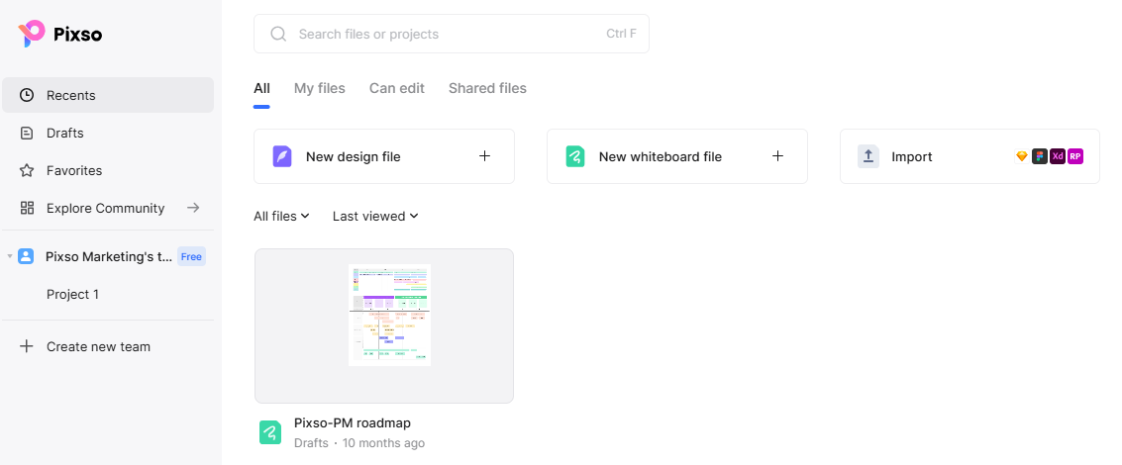The image size is (1122, 465).
Task: Click the Adobe Xd icon in Import
Action: tap(1058, 156)
